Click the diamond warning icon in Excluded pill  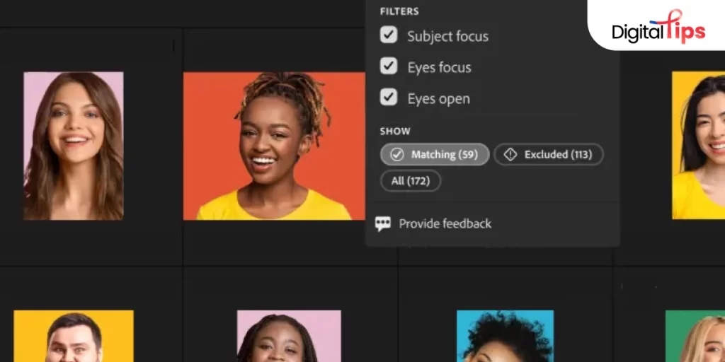click(510, 154)
